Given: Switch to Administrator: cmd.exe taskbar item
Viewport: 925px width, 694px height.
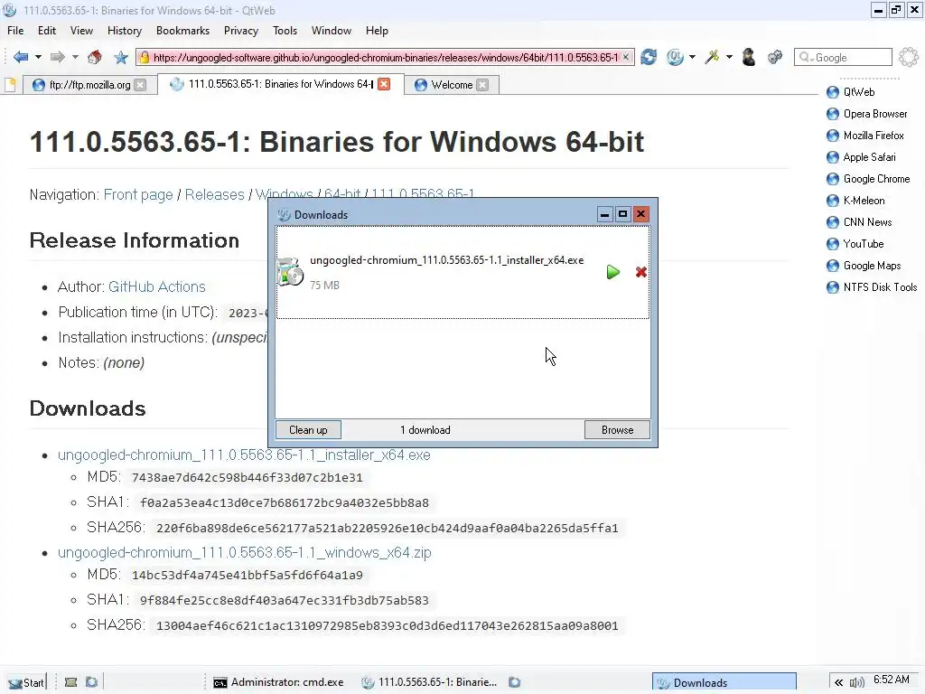Looking at the screenshot, I should [x=278, y=682].
